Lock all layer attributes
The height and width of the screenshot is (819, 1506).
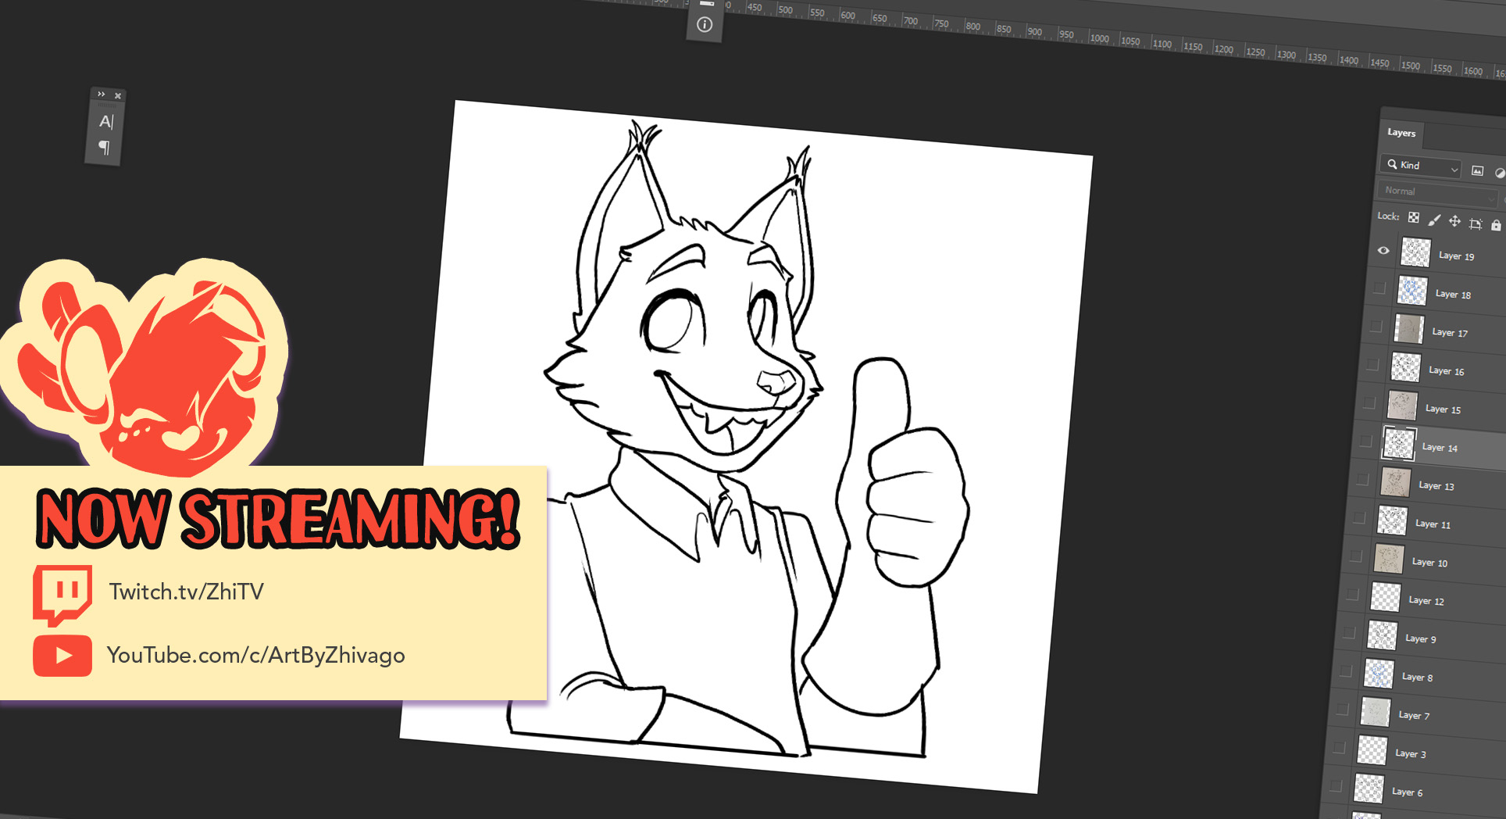coord(1496,226)
